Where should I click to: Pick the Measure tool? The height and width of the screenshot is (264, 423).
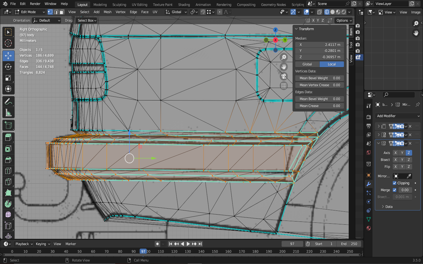pyautogui.click(x=8, y=113)
